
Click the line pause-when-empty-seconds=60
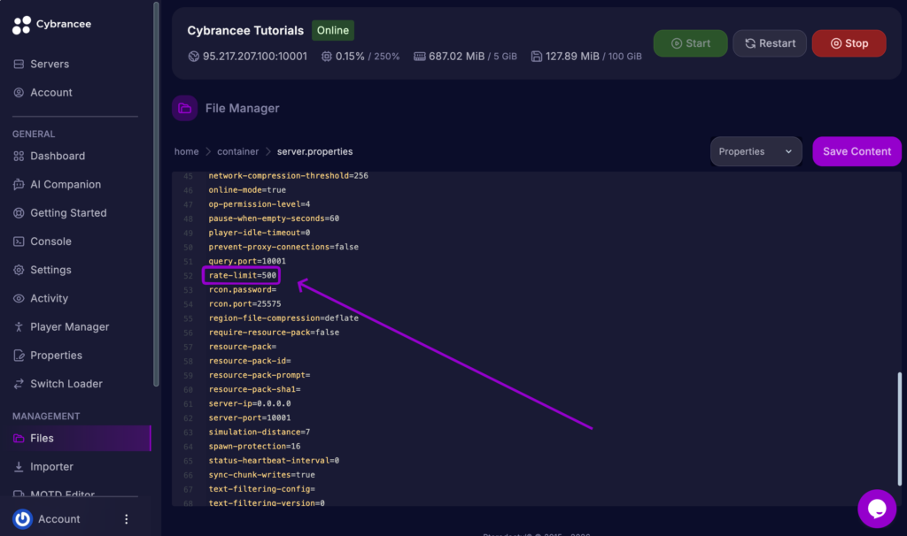click(274, 218)
